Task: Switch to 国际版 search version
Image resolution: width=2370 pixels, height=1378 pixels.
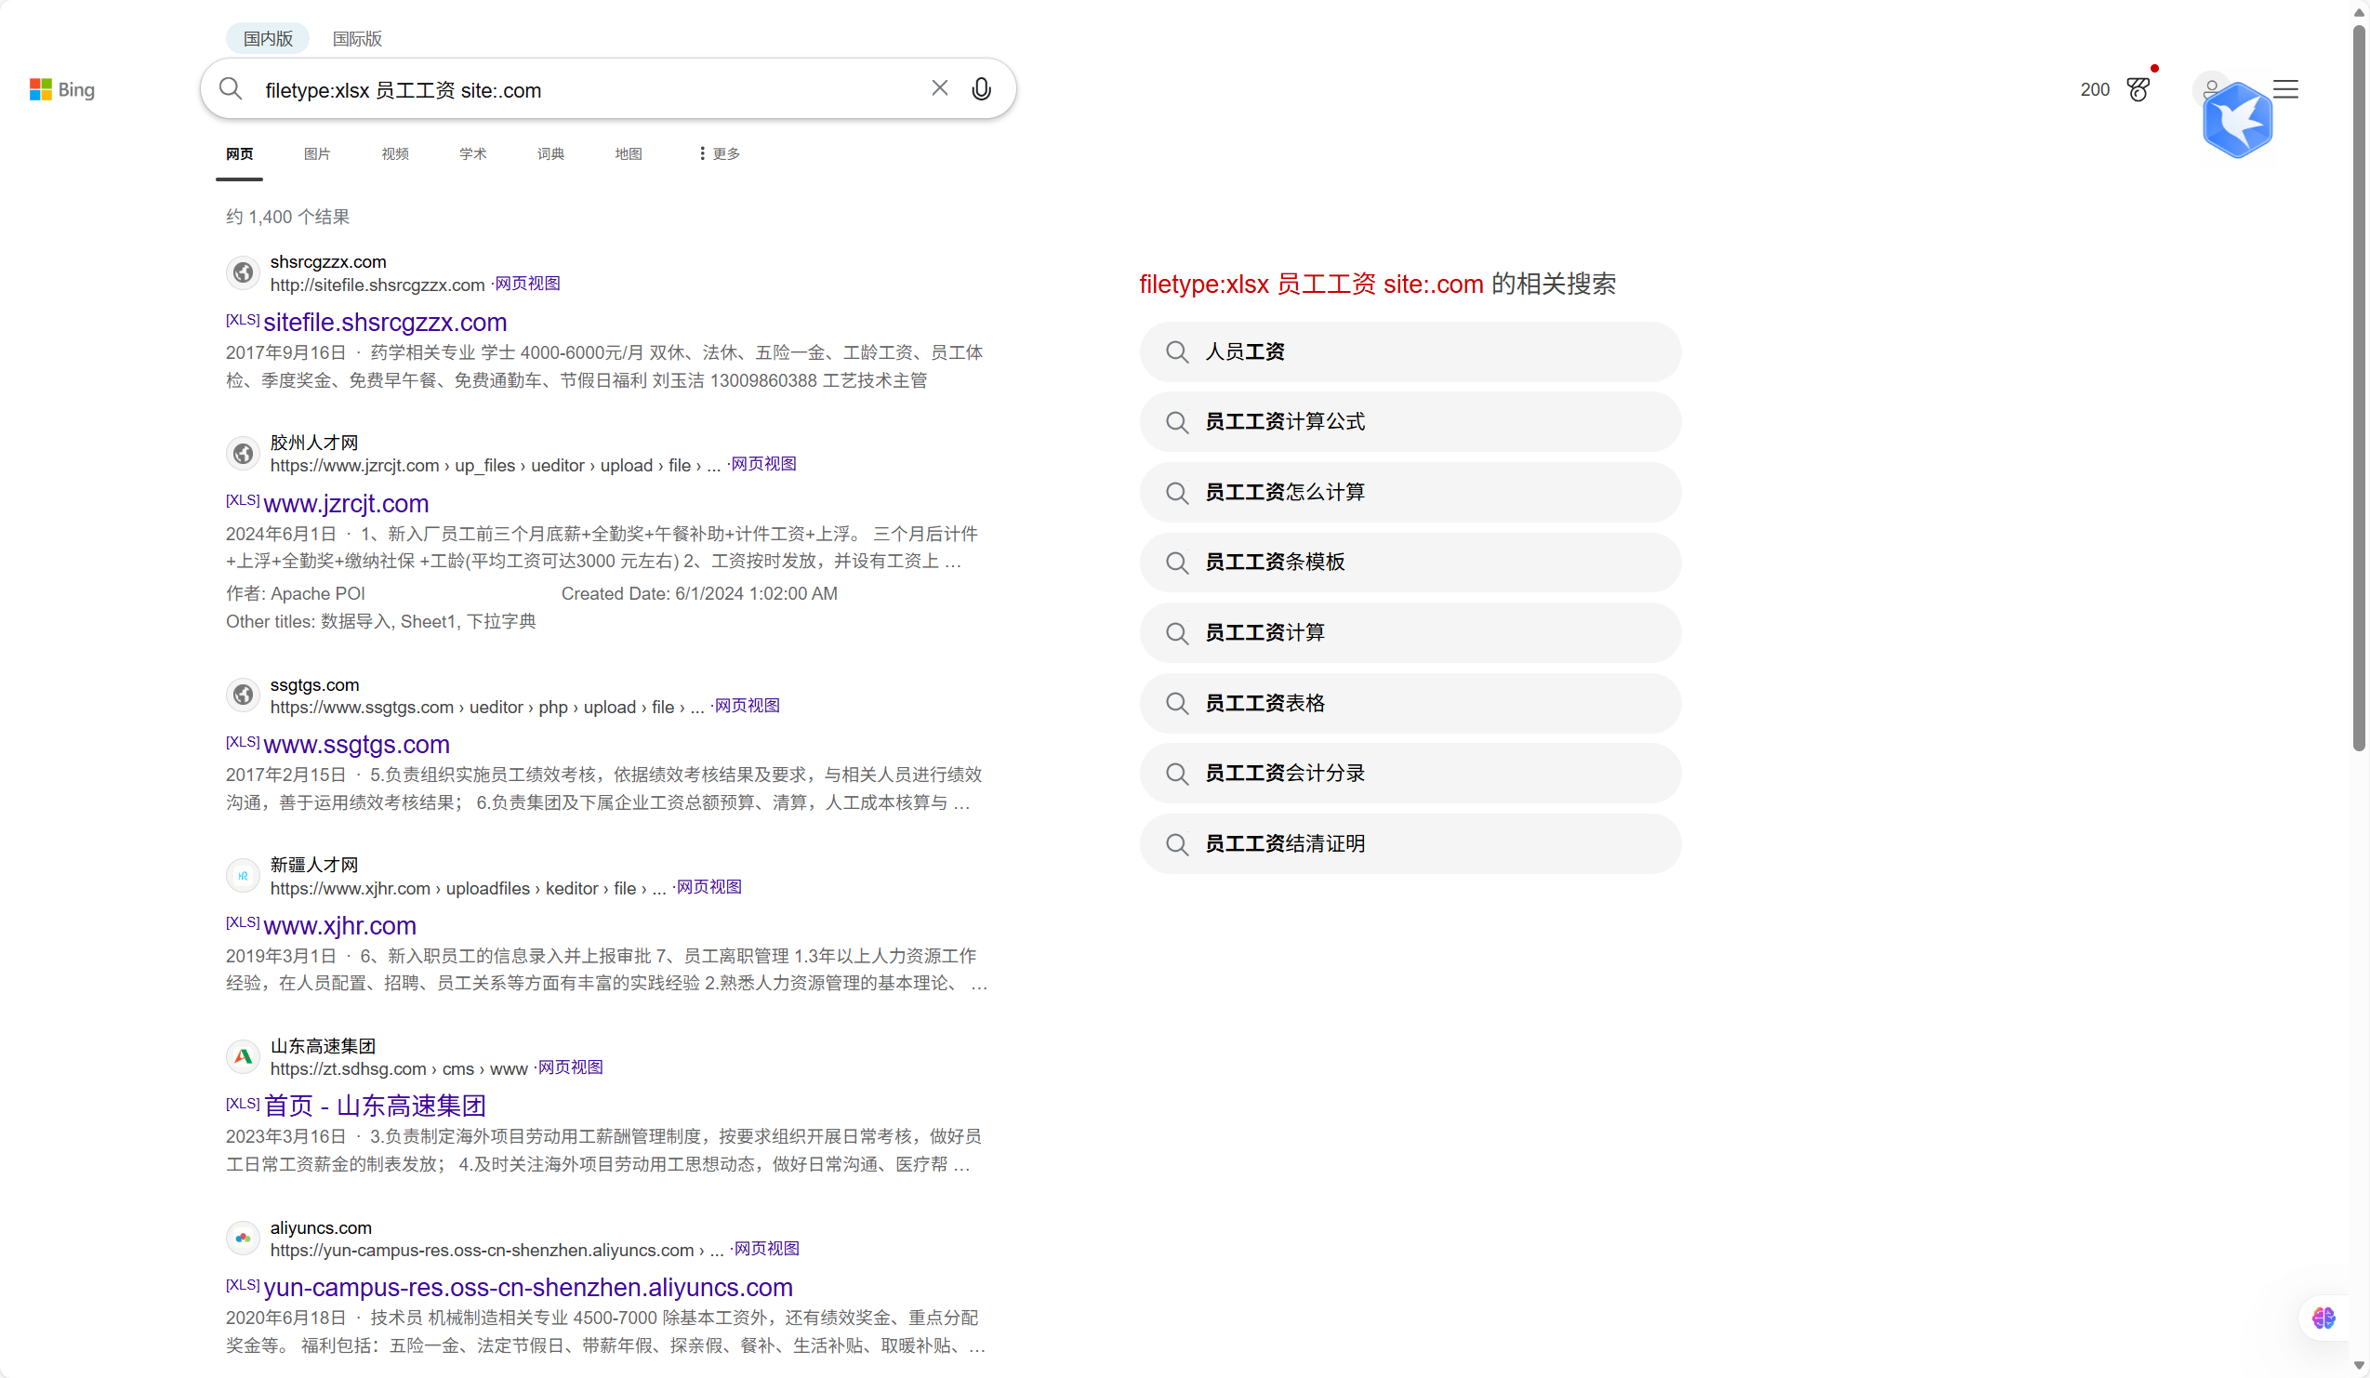Action: (357, 38)
